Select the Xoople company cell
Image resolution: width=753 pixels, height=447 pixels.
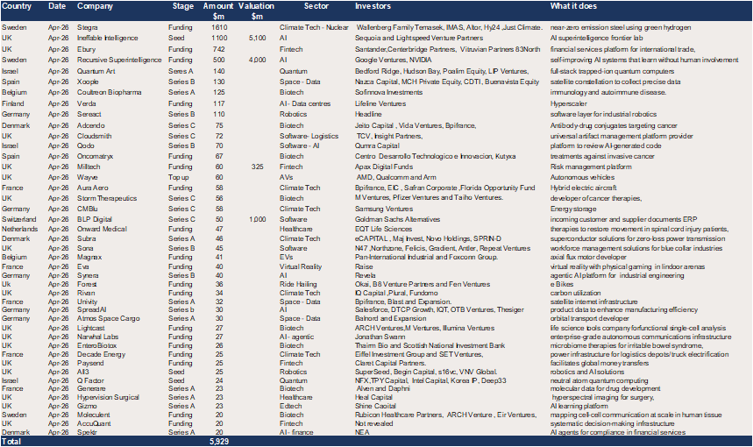(88, 82)
